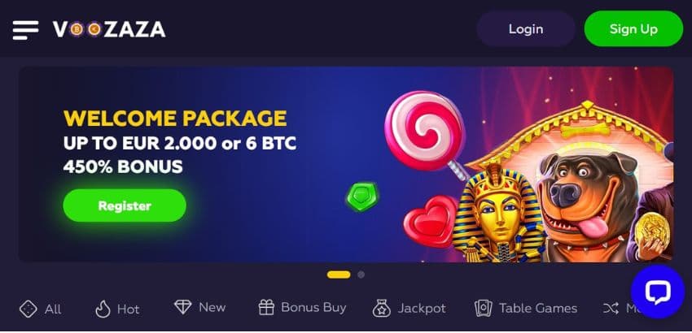Open the live chat bubble
The image size is (692, 333).
click(658, 292)
